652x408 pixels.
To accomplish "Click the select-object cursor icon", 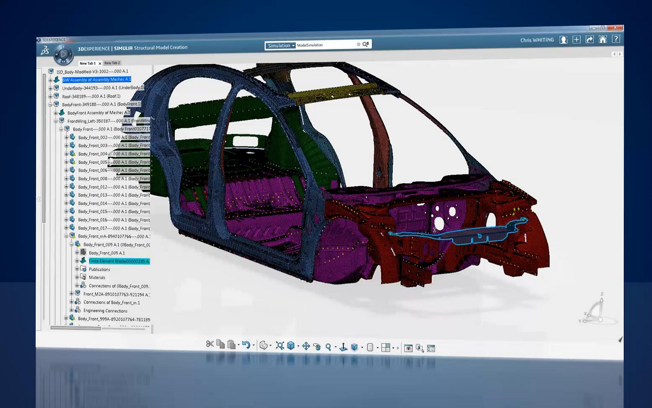I will point(419,348).
